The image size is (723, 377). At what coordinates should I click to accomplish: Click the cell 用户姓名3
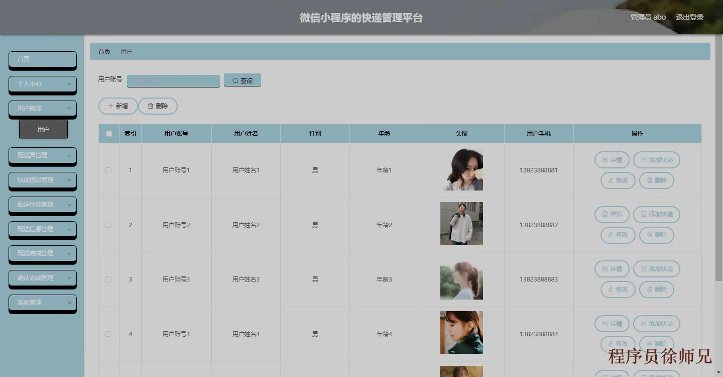pyautogui.click(x=246, y=279)
